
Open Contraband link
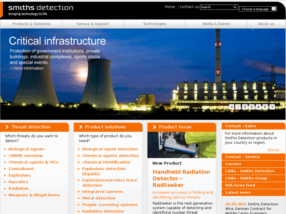click(x=21, y=169)
